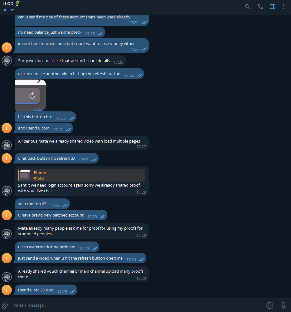Jump to the quoted iPhone Photo reply
The width and height of the screenshot is (291, 312).
point(82,175)
